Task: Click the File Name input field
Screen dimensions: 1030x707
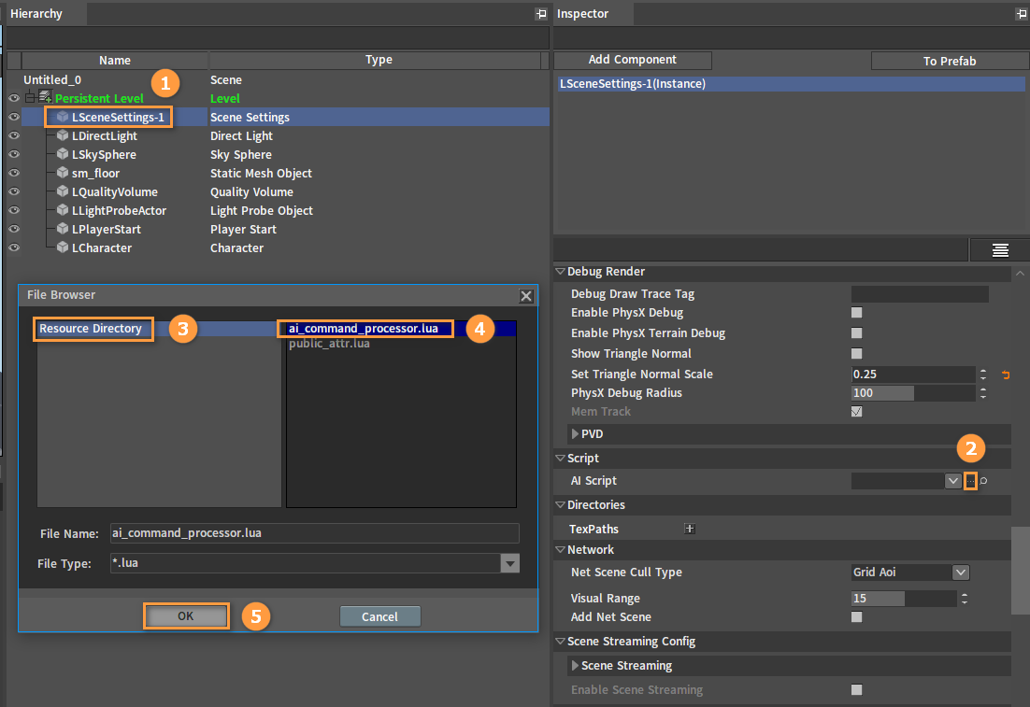Action: (x=315, y=533)
